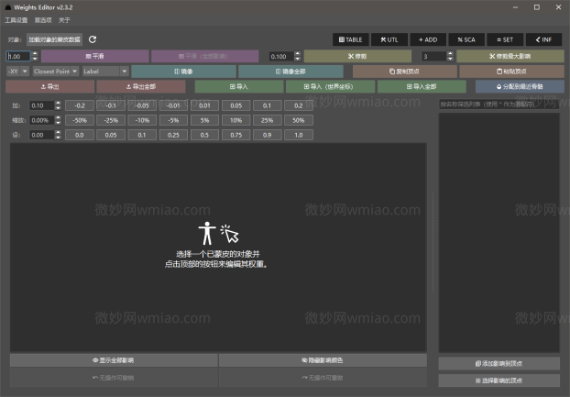Click 选择影响的顶点 select influenced vertices
The height and width of the screenshot is (397, 570).
coord(499,380)
